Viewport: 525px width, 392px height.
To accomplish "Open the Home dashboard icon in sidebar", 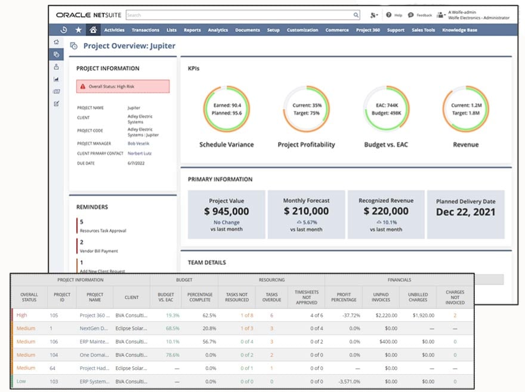I will point(57,43).
